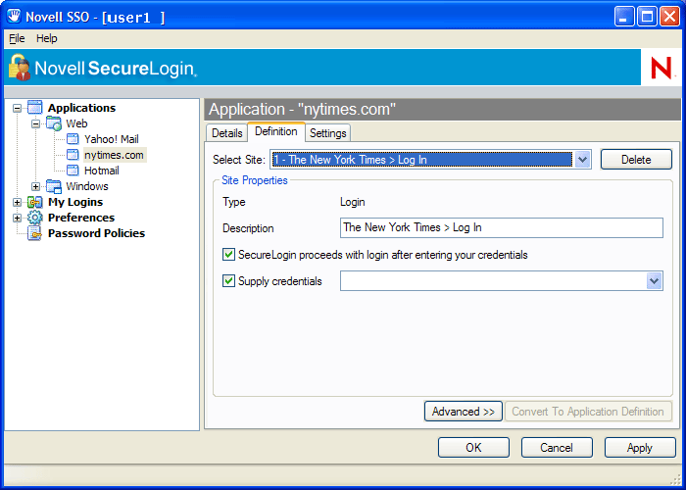Select Hotmail in the tree

tap(102, 171)
